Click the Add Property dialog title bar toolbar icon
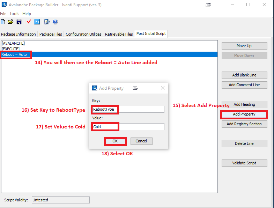The image size is (274, 208). [x=135, y=88]
